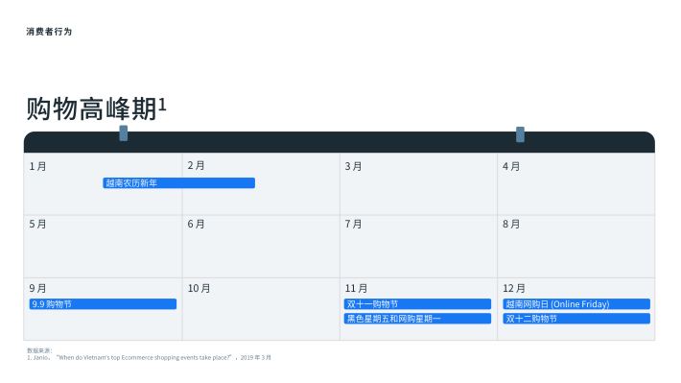
Task: Click the 2月 month label
Action: tap(196, 165)
